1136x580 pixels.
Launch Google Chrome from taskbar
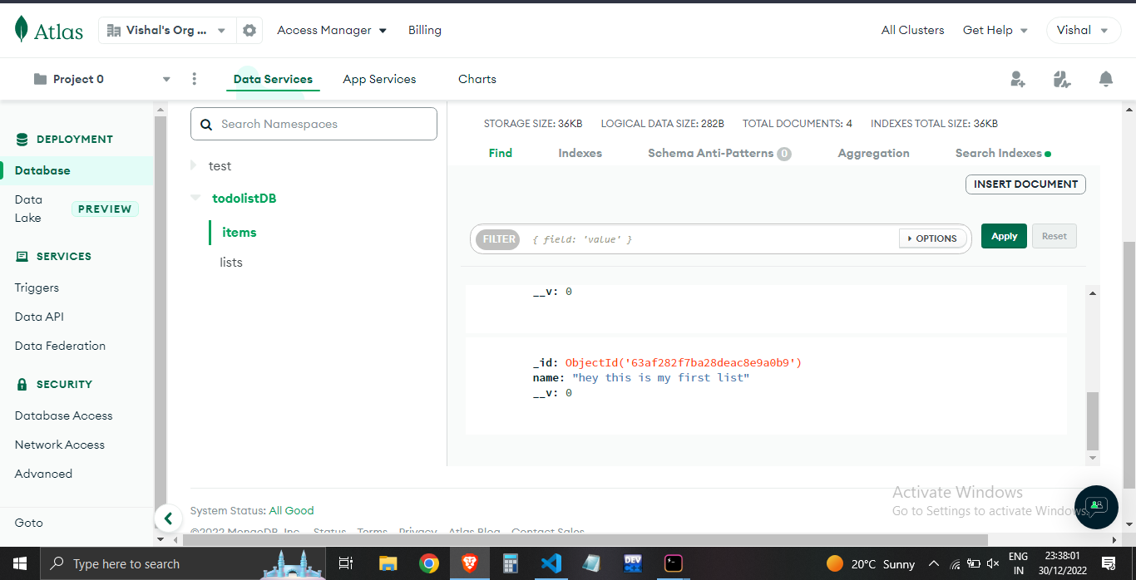pos(428,563)
